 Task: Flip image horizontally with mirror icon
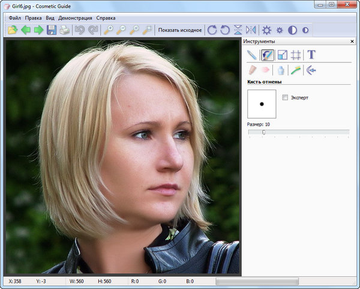click(251, 30)
